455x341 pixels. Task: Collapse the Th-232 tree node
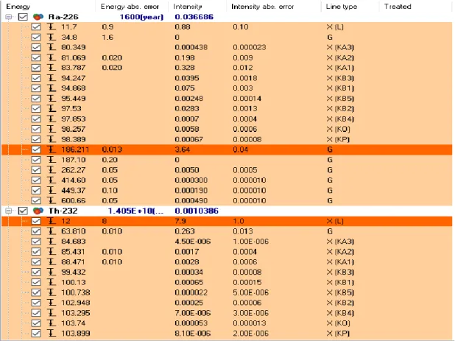tap(9, 211)
